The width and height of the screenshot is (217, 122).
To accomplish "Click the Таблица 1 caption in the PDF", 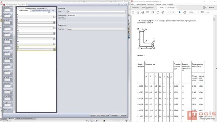I will click(141, 56).
